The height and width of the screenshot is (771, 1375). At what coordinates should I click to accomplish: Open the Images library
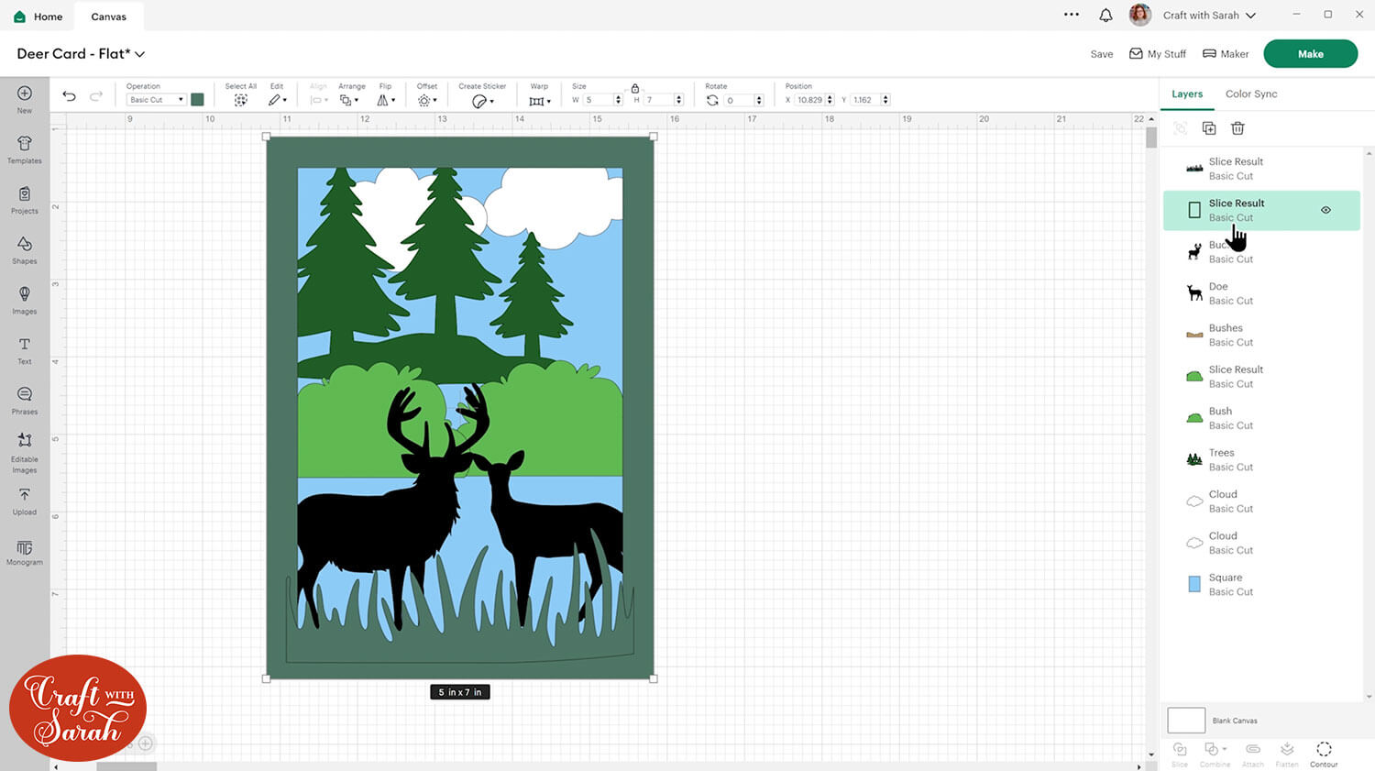25,299
